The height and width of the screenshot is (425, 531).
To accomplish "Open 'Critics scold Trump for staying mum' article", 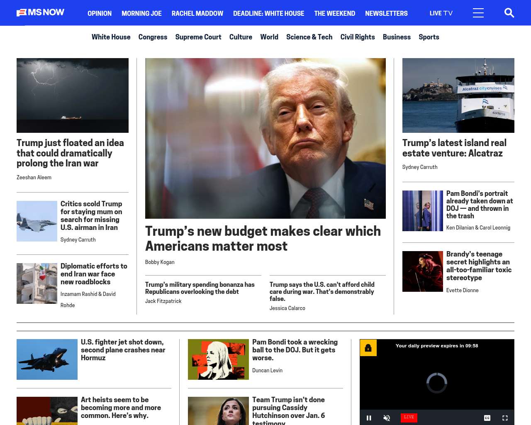I will click(91, 216).
